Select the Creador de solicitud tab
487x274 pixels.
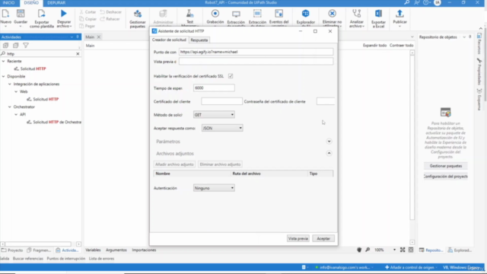[169, 40]
